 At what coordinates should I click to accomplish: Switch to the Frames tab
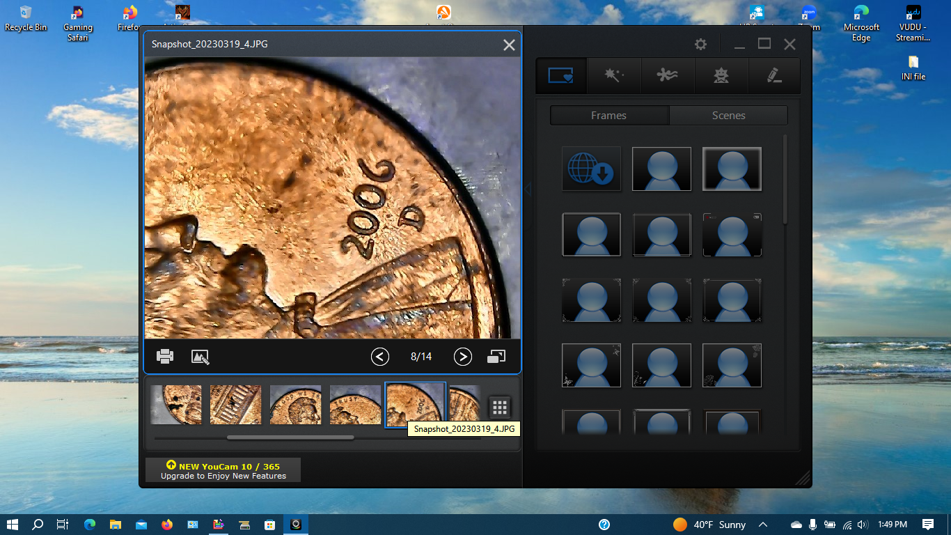609,116
